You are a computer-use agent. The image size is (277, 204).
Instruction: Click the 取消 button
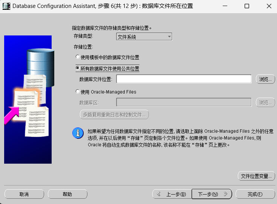point(24,194)
